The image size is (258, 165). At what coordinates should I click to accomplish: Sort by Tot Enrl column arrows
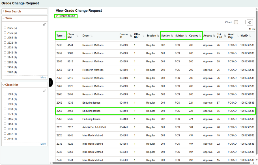[x=225, y=36]
